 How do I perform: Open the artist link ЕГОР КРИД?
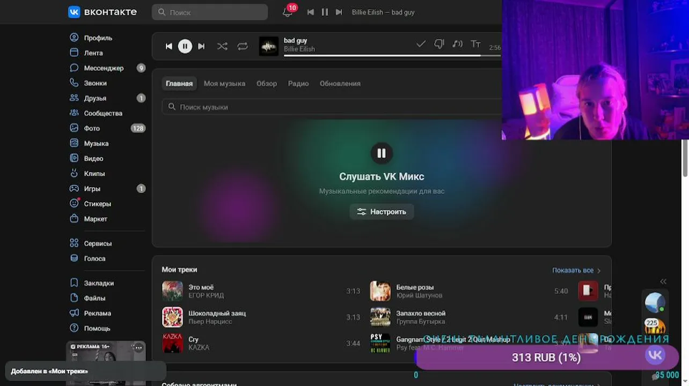tap(206, 295)
